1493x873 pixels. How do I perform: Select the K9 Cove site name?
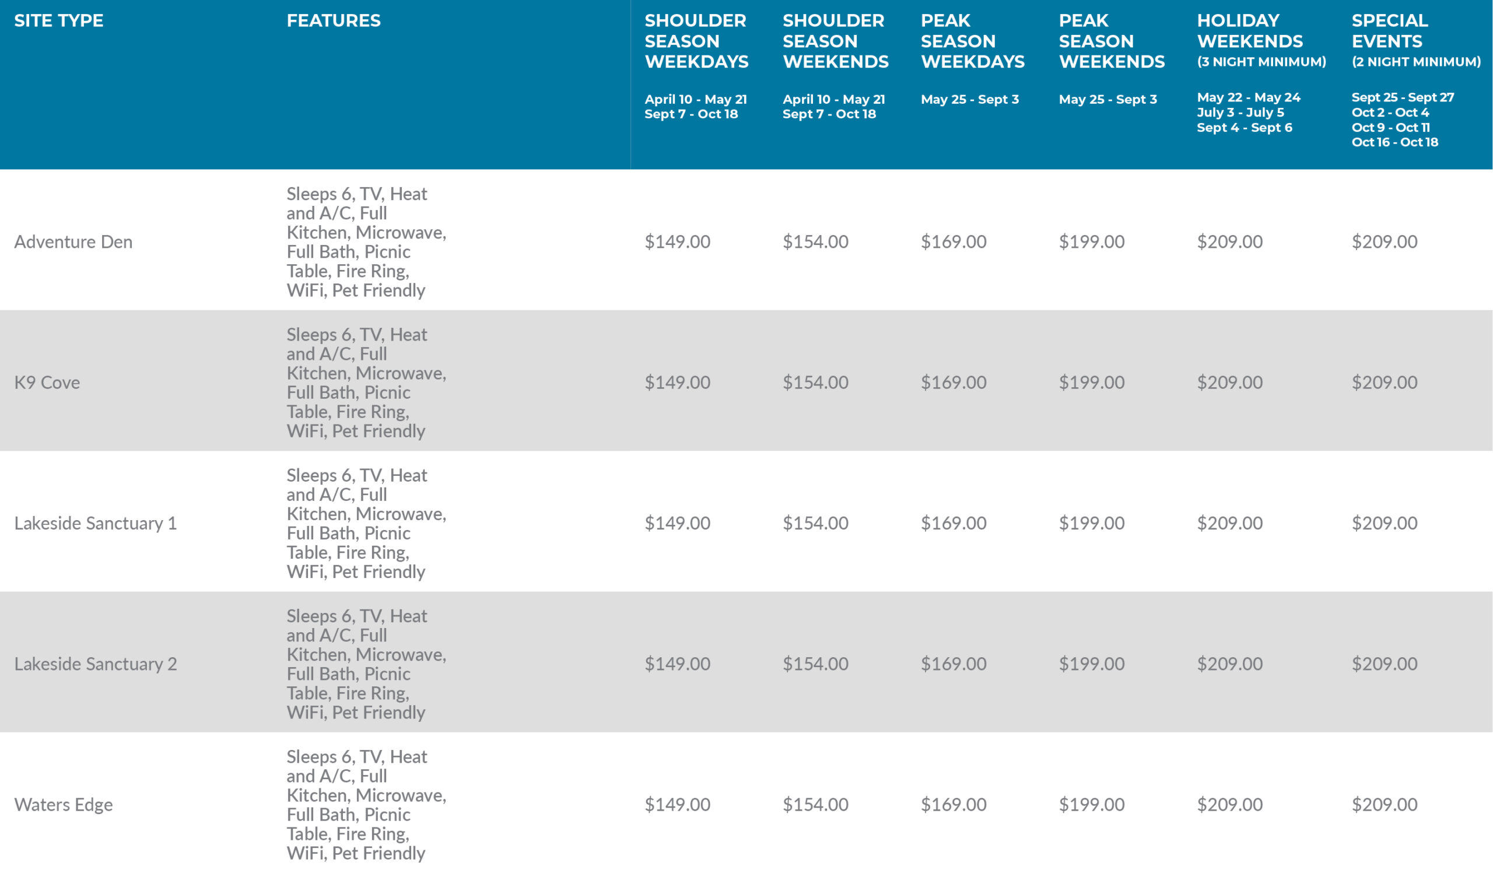click(x=47, y=383)
